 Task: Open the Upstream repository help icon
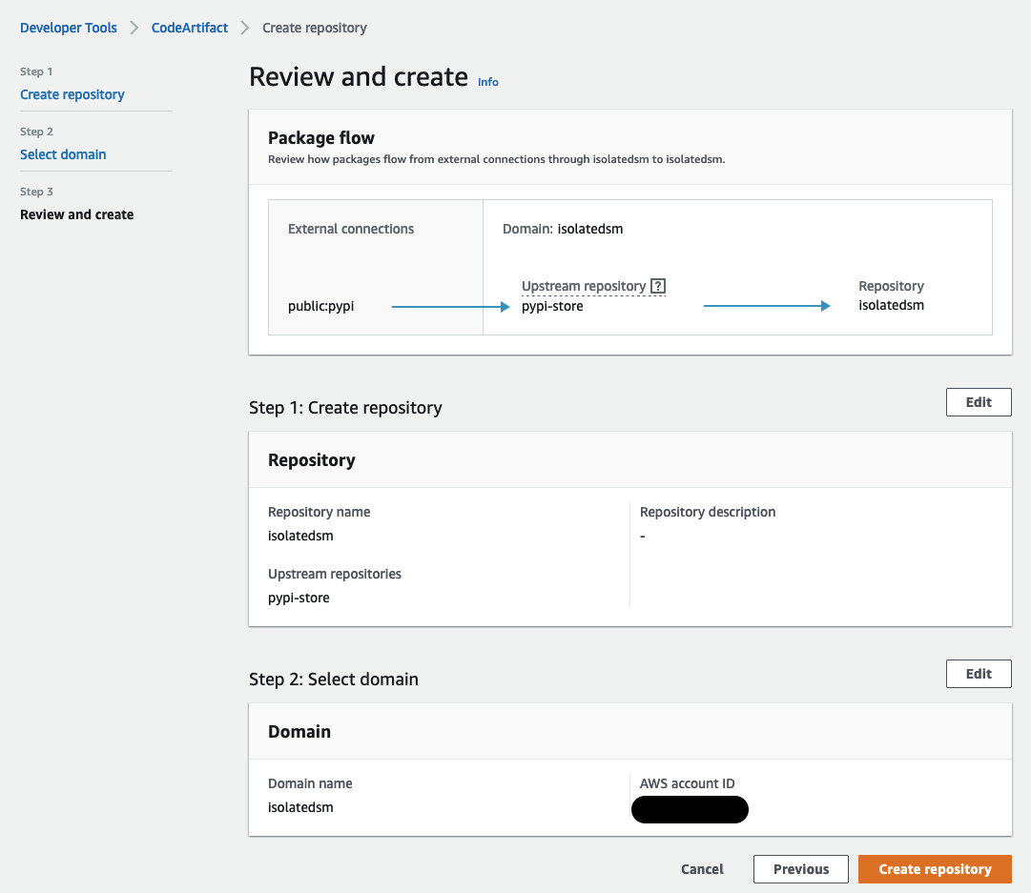tap(657, 287)
